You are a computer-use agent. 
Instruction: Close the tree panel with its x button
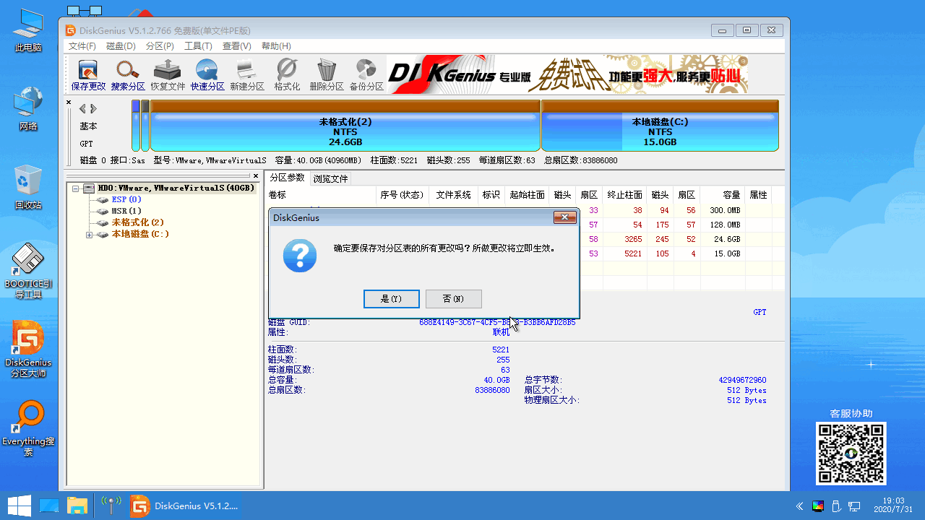coord(255,175)
